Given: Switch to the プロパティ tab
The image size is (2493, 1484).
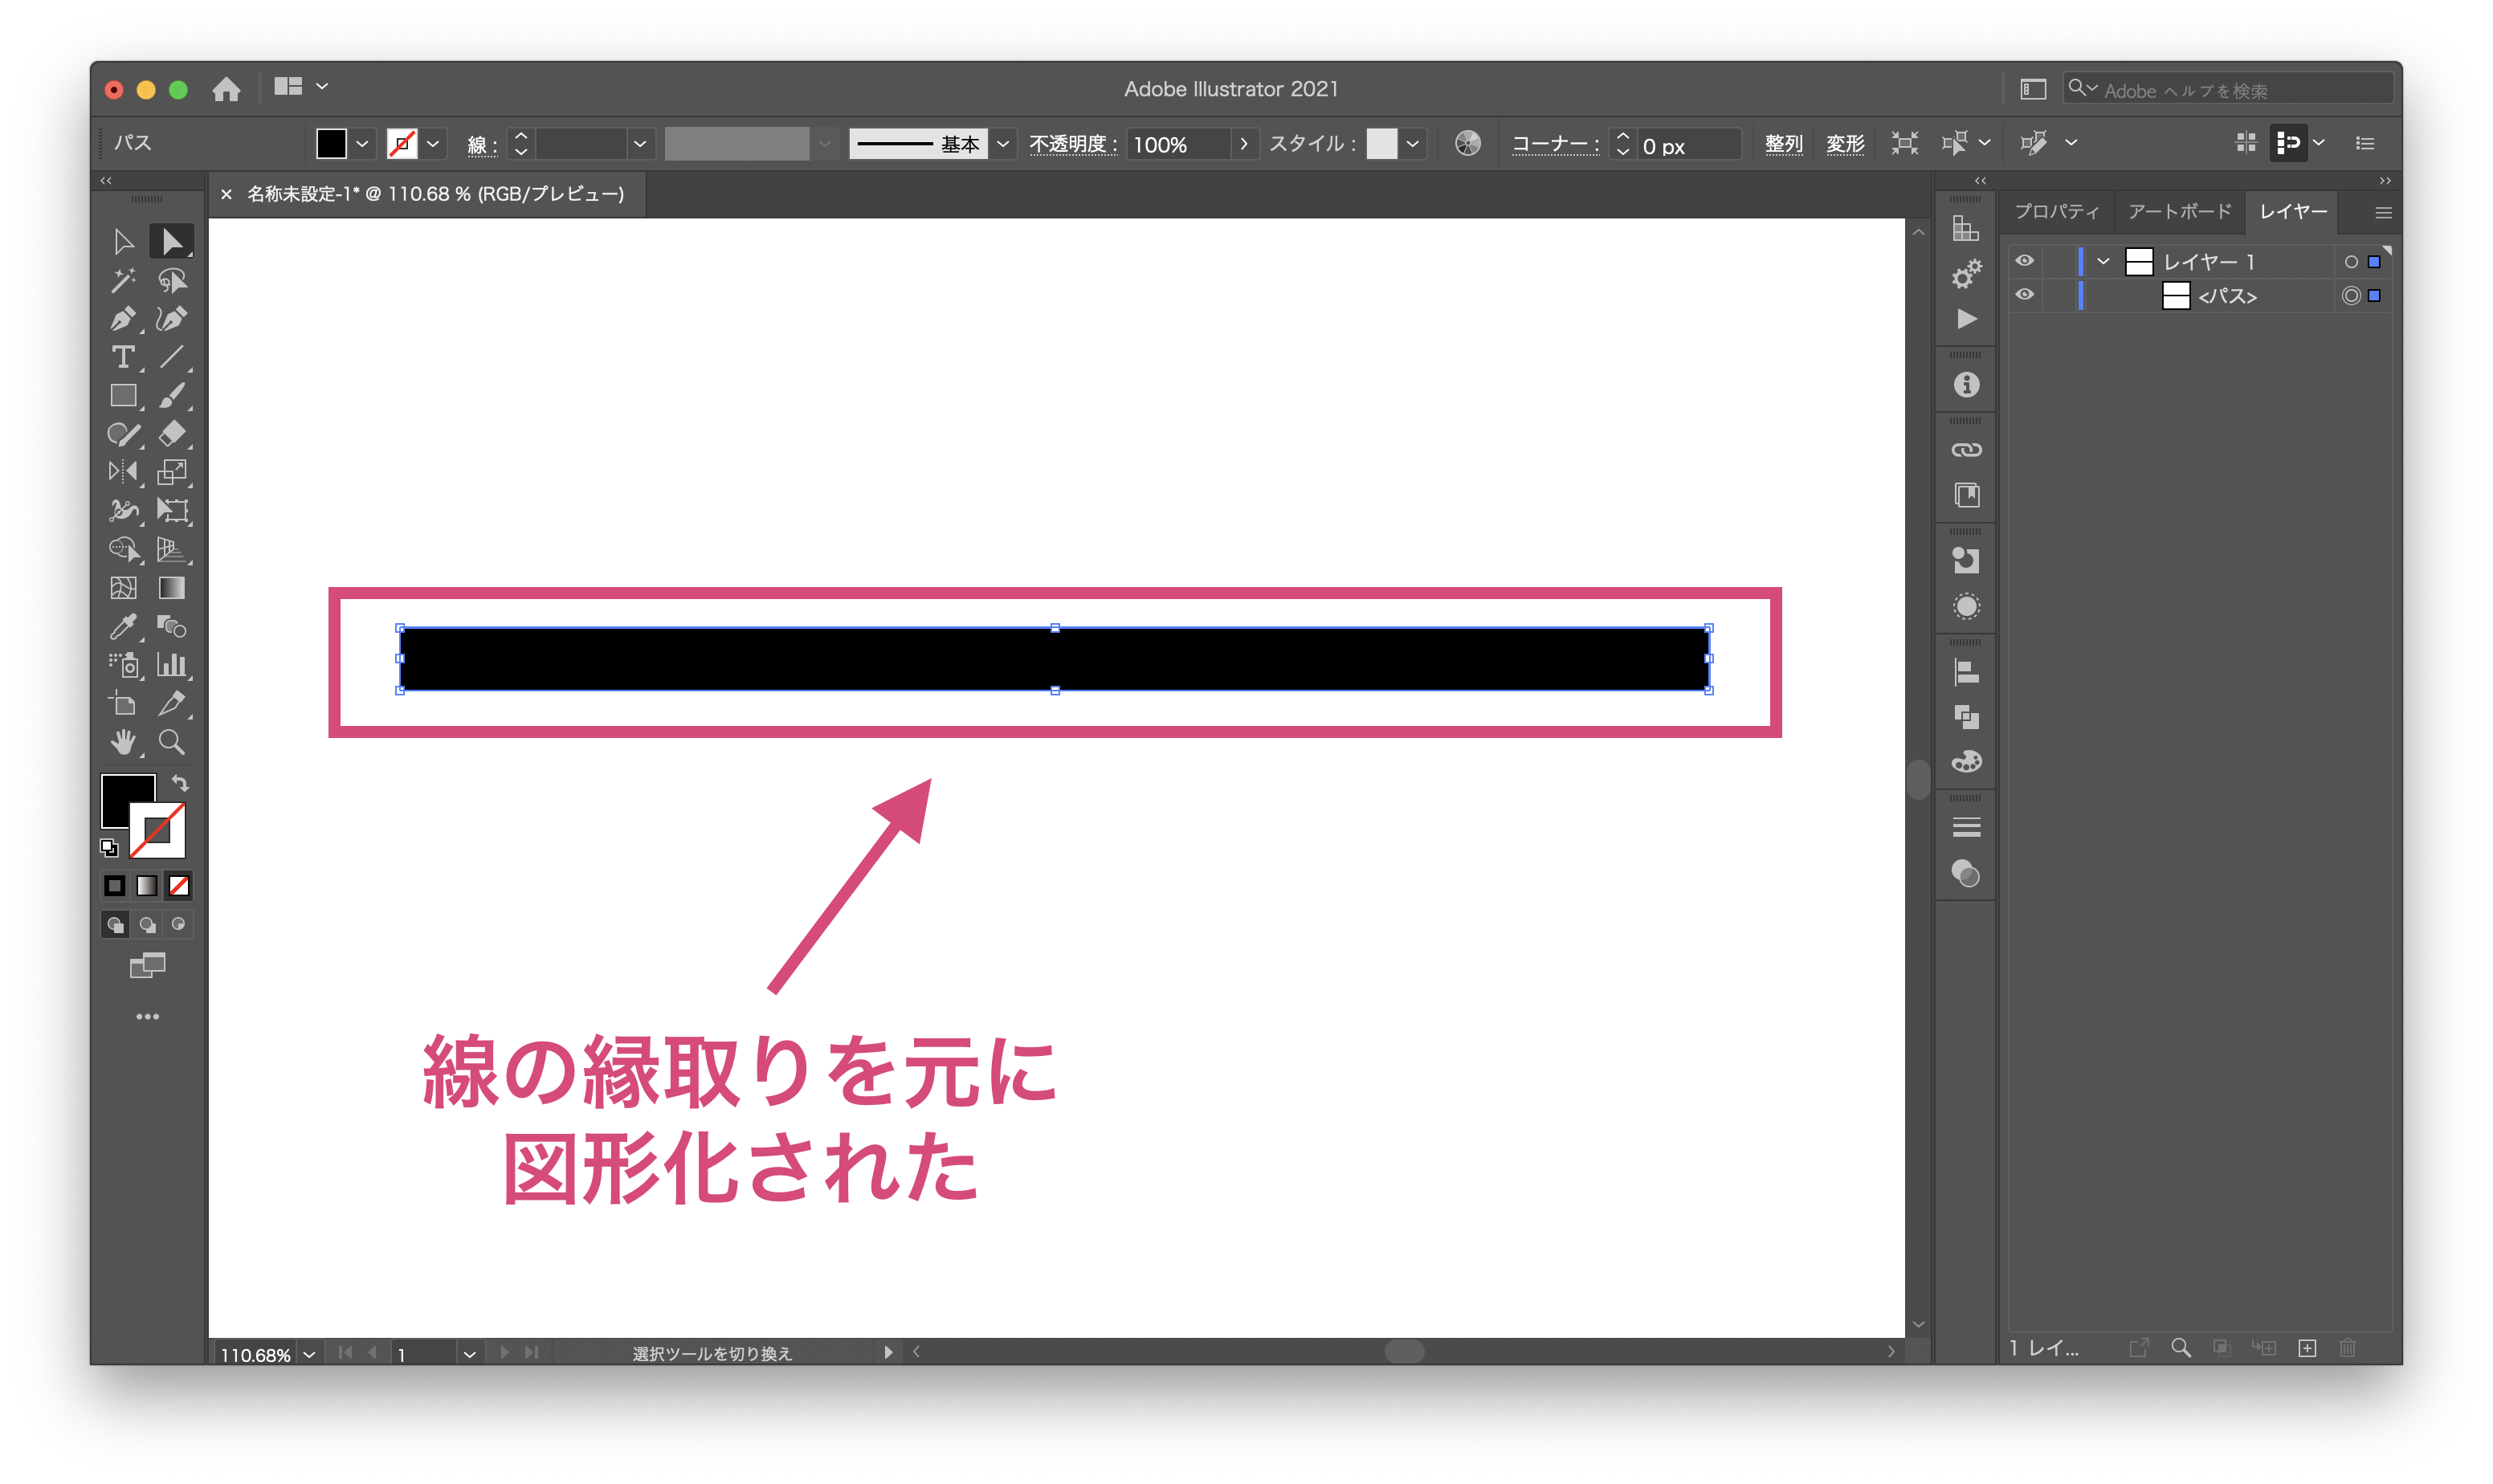Looking at the screenshot, I should pyautogui.click(x=2056, y=212).
